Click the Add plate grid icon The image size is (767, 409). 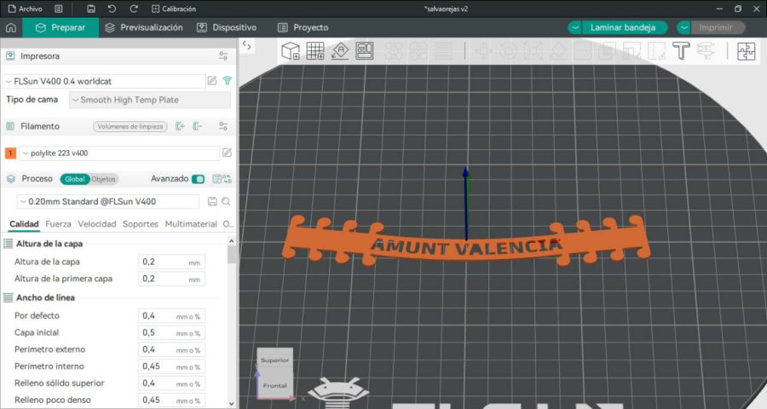pos(315,50)
